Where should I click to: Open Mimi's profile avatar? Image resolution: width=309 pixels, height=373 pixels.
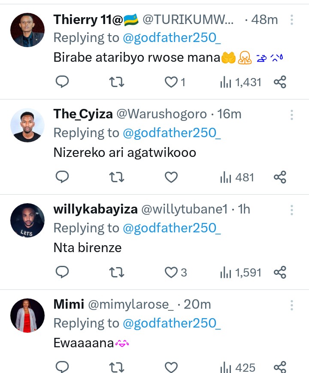pyautogui.click(x=27, y=315)
